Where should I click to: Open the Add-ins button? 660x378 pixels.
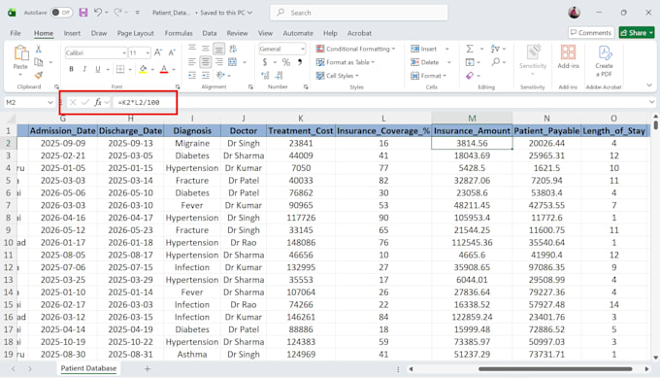pyautogui.click(x=568, y=57)
